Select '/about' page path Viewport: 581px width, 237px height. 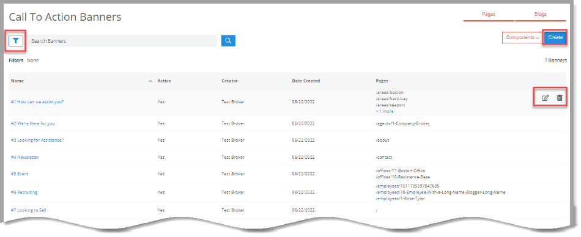click(x=382, y=140)
